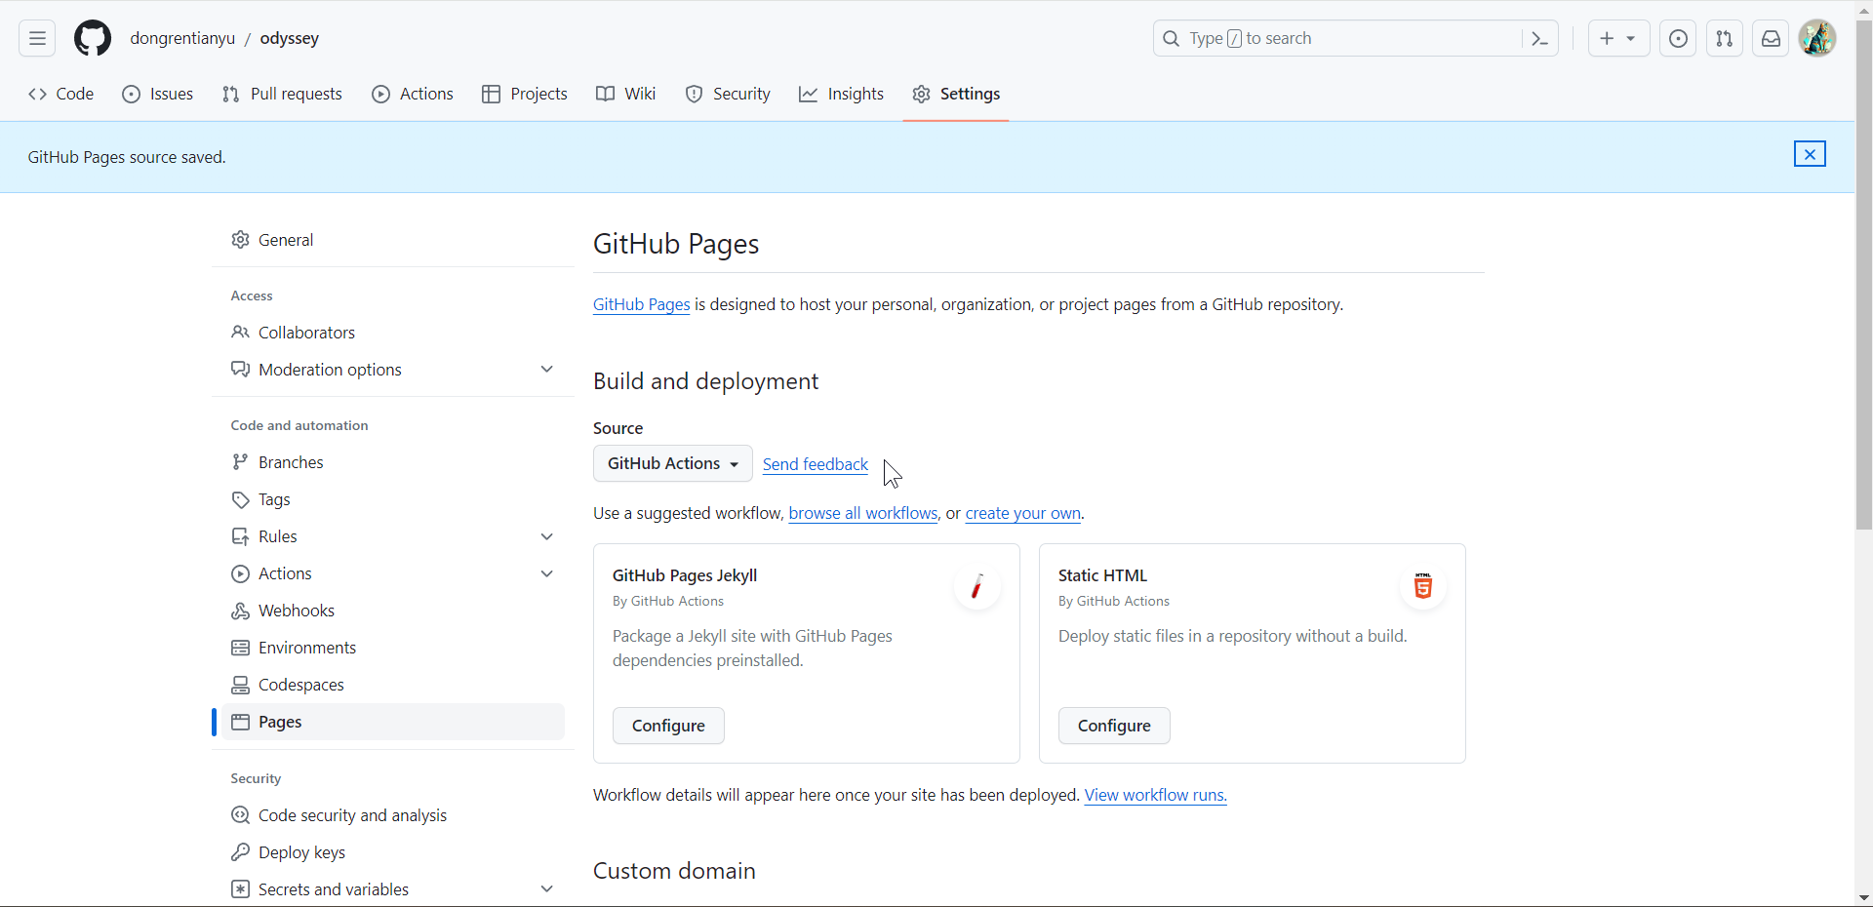1873x907 pixels.
Task: Expand the sidebar Actions section chevron
Action: [547, 573]
